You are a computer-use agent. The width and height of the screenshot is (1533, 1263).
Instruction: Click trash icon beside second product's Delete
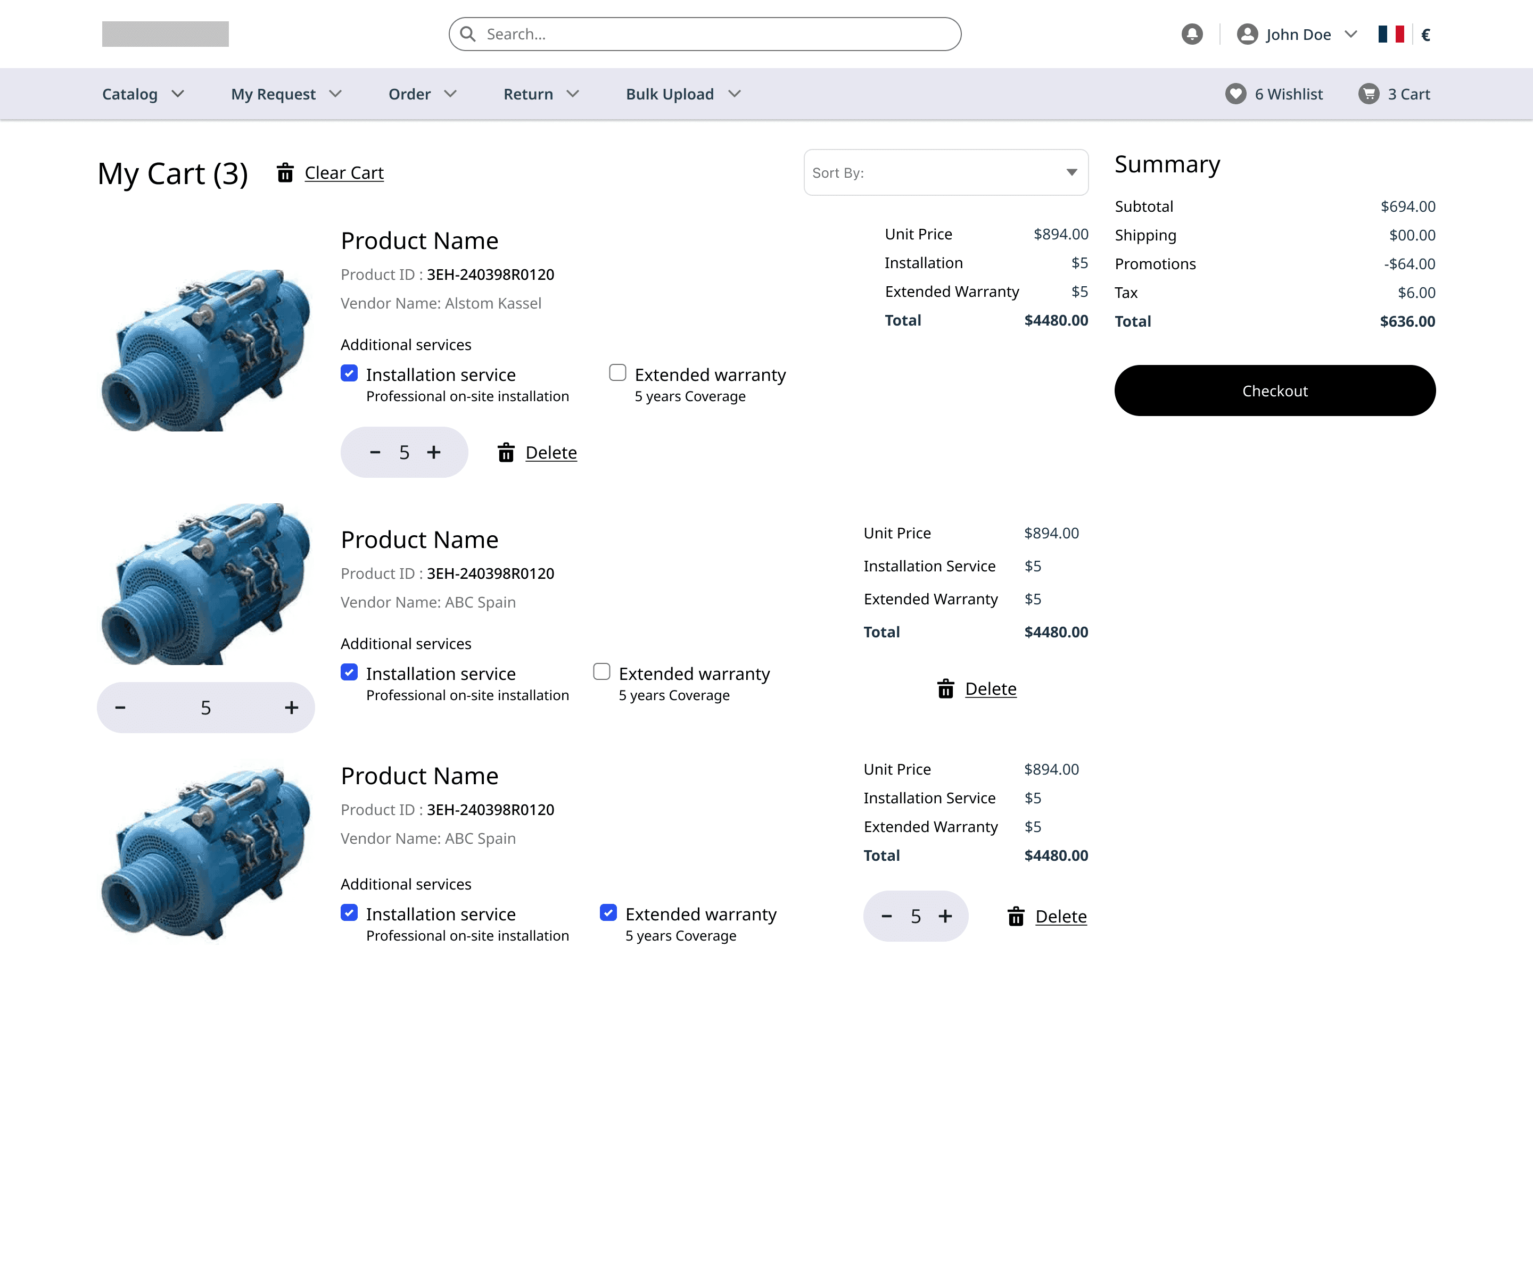(945, 688)
